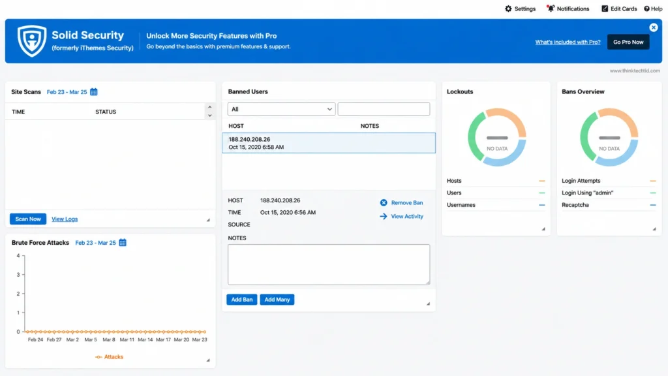Click the Bans Overview card resize corner handle

tap(654, 229)
